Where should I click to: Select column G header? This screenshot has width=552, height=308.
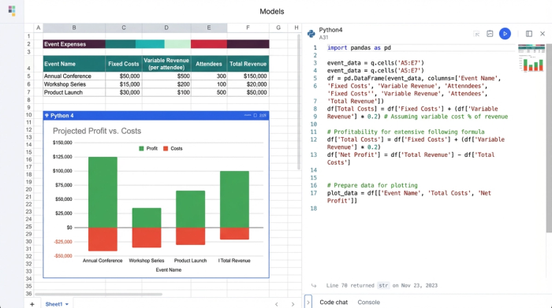point(278,28)
